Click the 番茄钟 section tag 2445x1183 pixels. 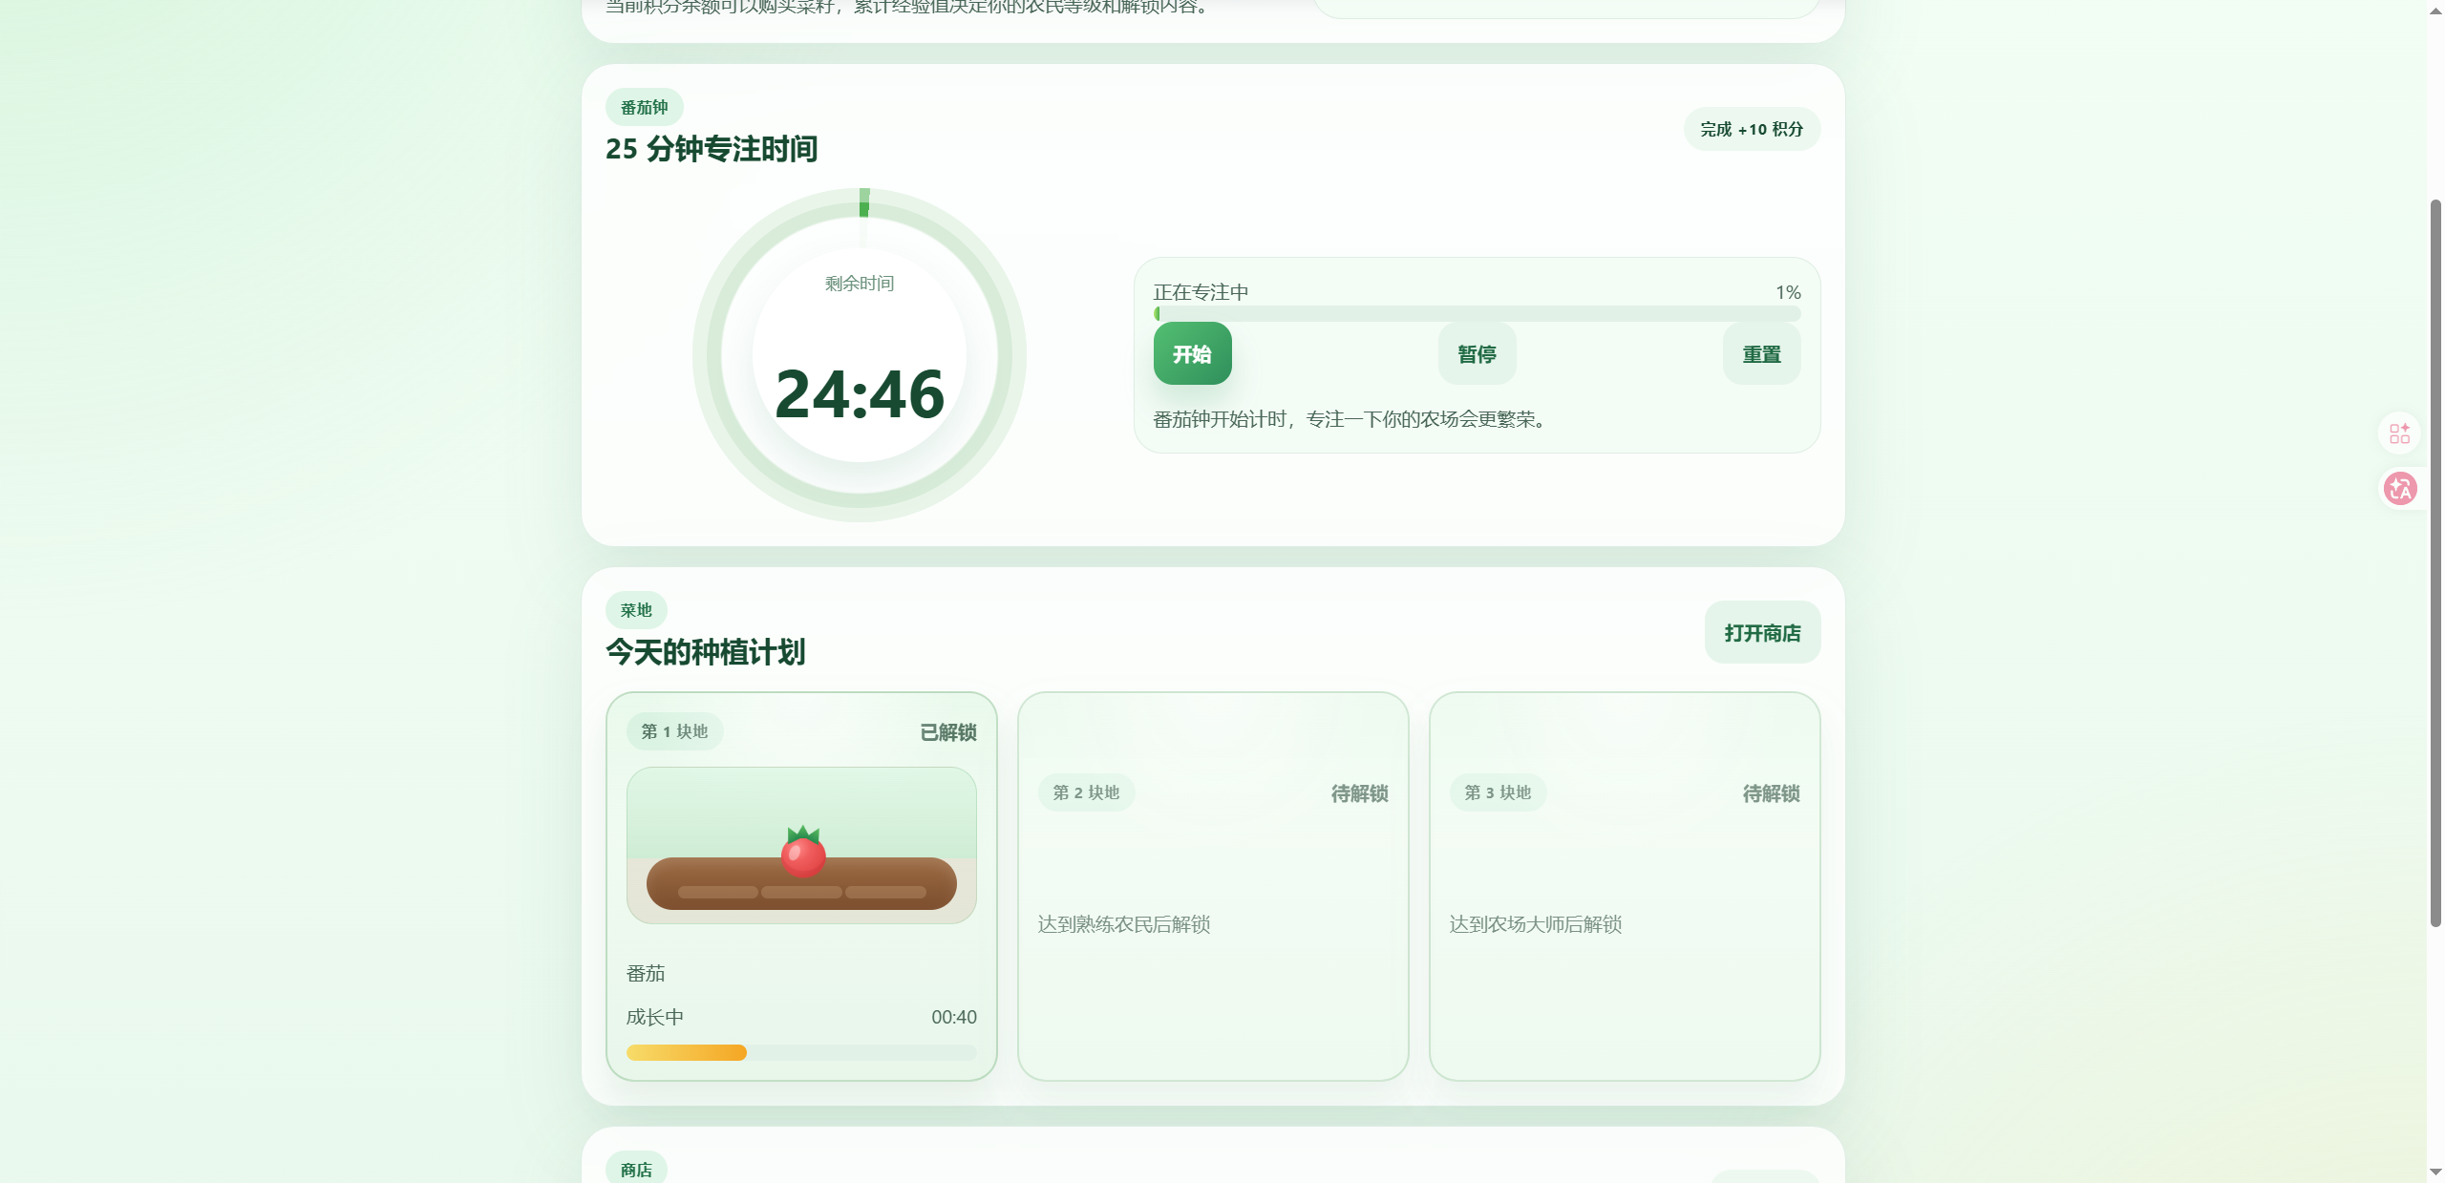tap(644, 107)
